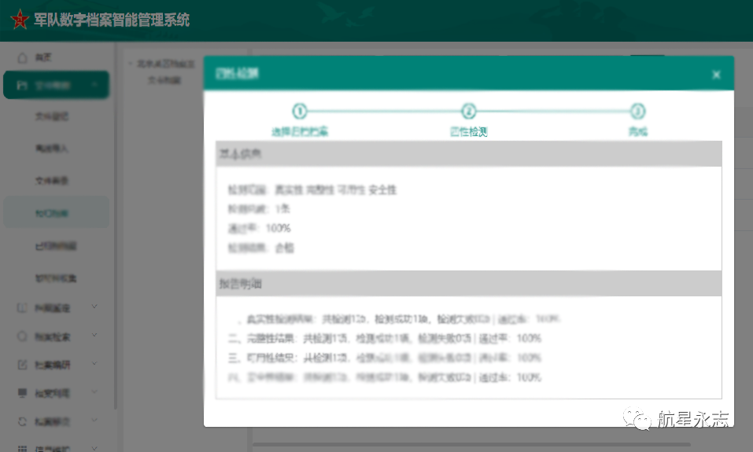Open the 离线导入 submenu item
The image size is (753, 452).
(52, 149)
